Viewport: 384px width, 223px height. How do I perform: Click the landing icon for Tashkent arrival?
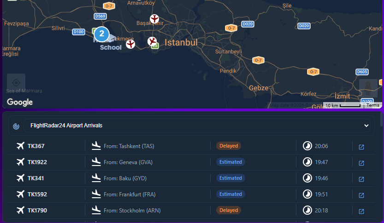click(96, 146)
